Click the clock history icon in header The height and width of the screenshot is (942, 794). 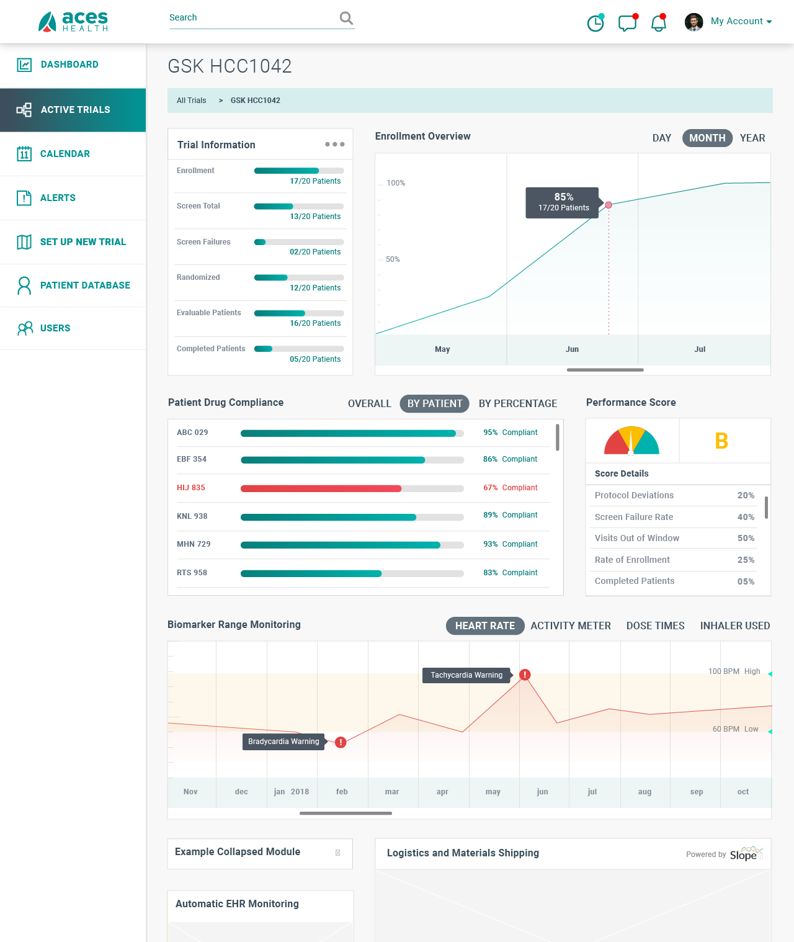click(595, 23)
